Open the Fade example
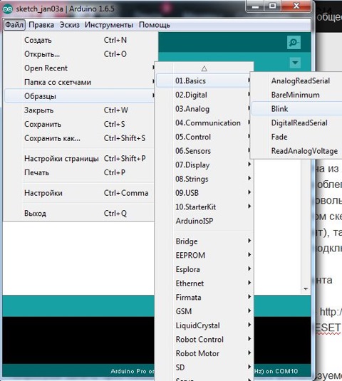The height and width of the screenshot is (381, 342). click(297, 137)
